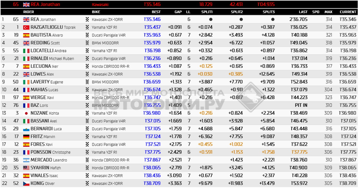This screenshot has width=359, height=188.
Task: Click PIT IN status in BAZ row
Action: click(301, 105)
